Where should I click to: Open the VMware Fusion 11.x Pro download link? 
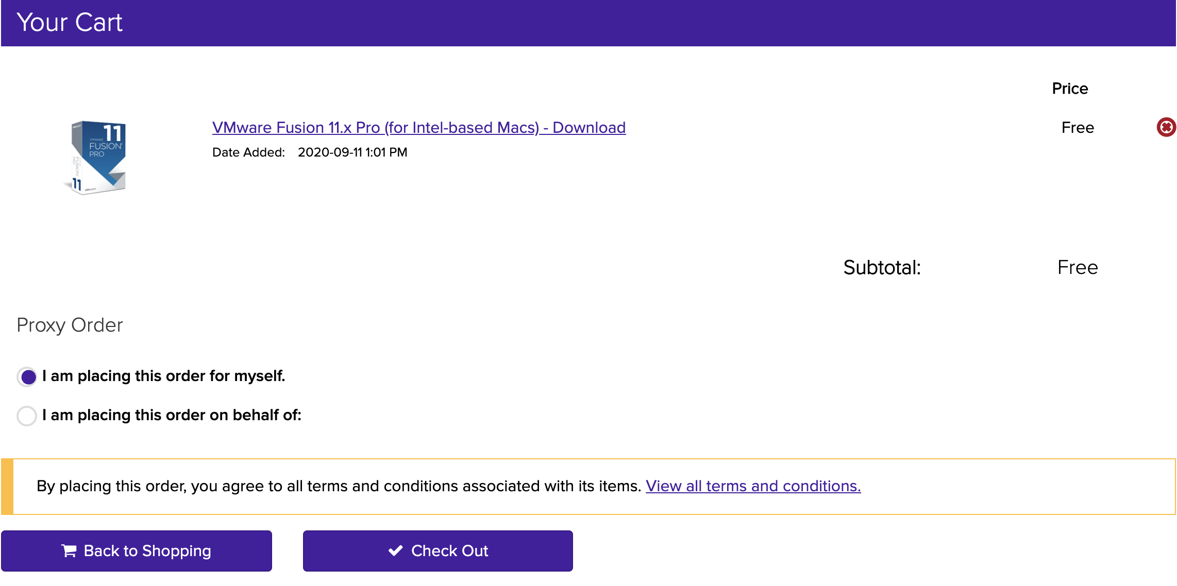tap(418, 127)
